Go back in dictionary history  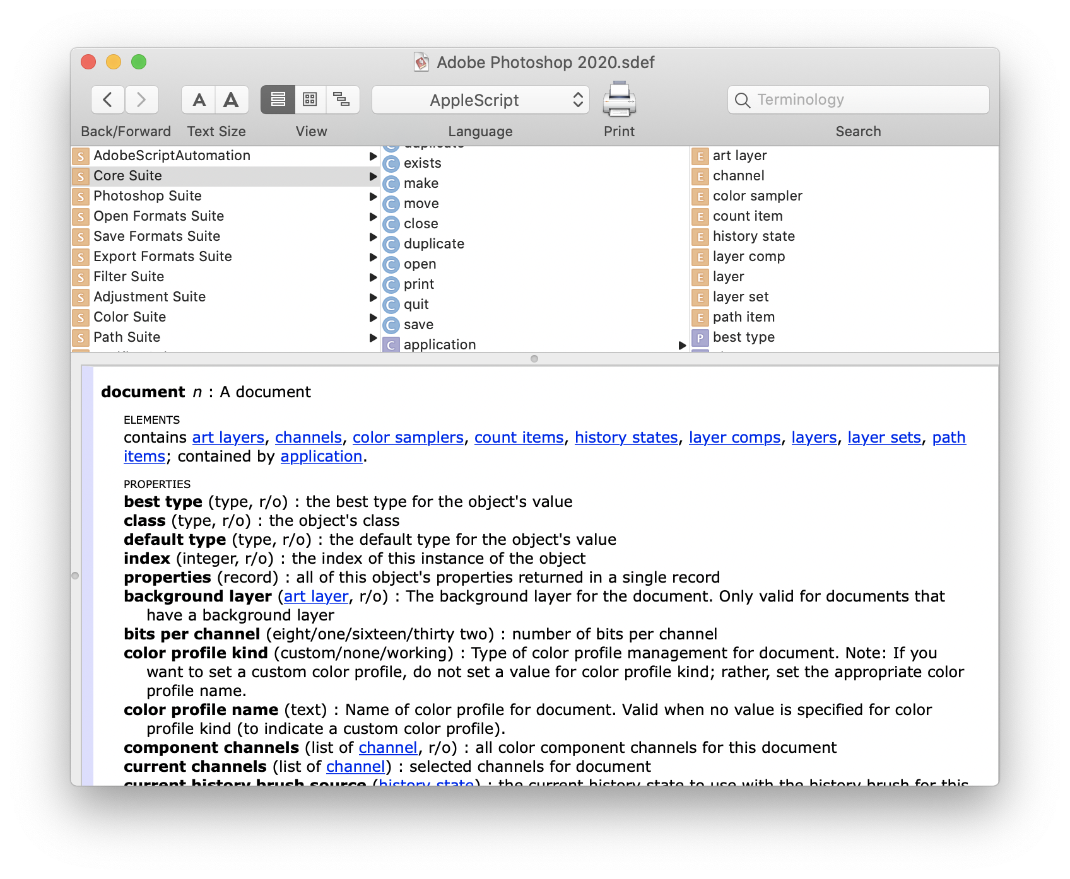pyautogui.click(x=108, y=100)
